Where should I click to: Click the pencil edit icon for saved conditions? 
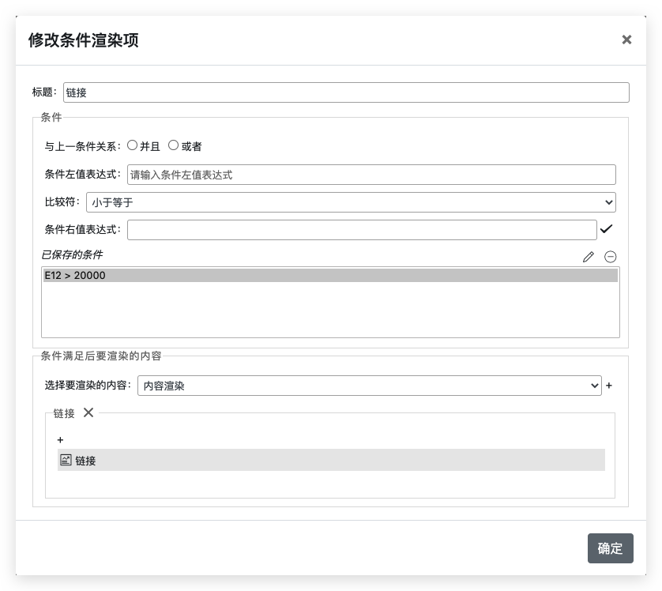(588, 257)
